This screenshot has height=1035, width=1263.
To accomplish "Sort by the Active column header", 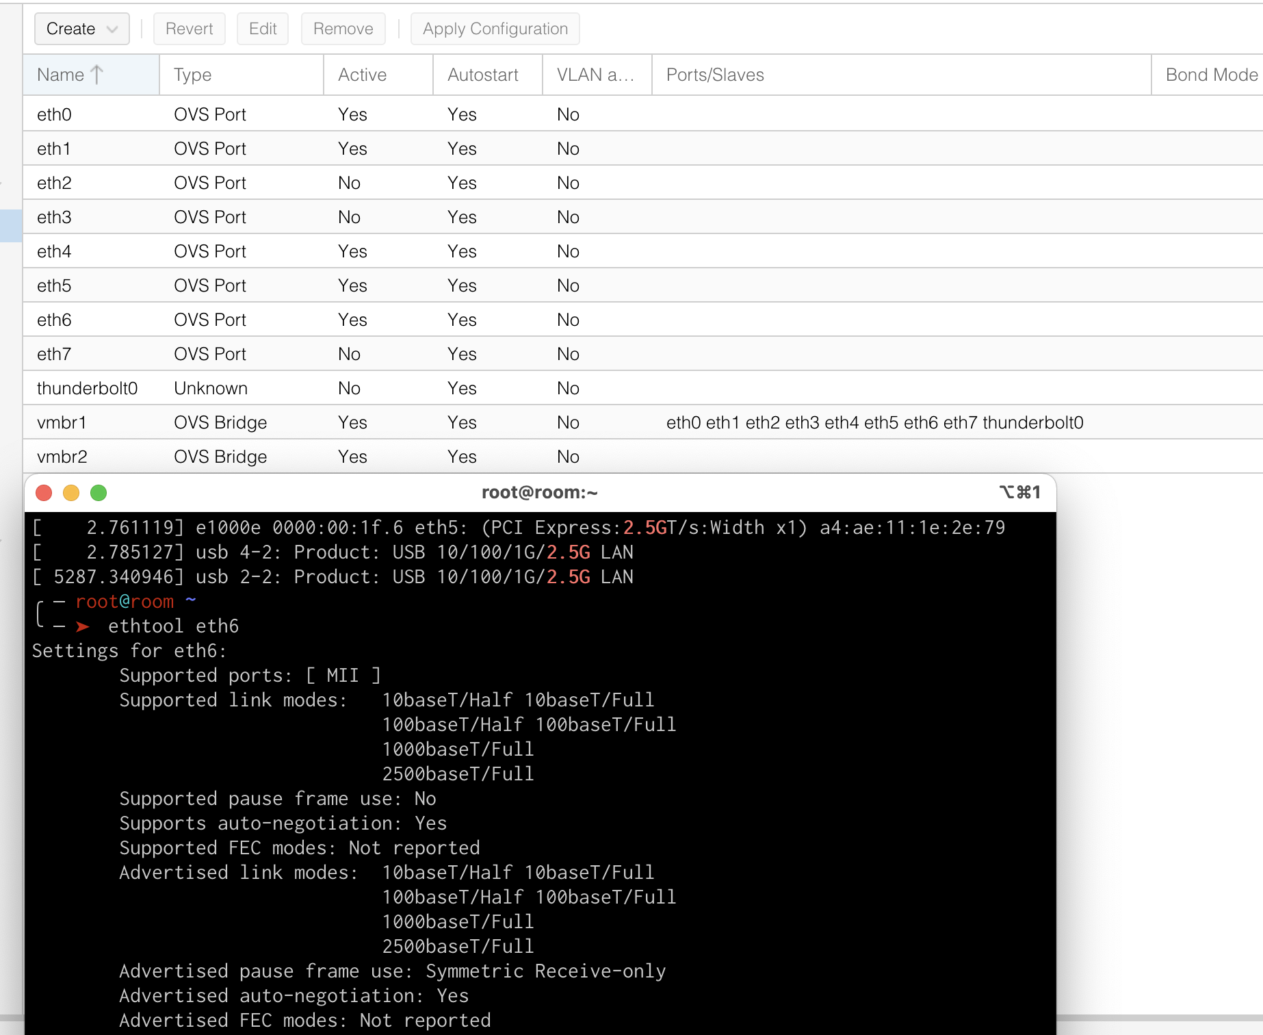I will pyautogui.click(x=377, y=75).
